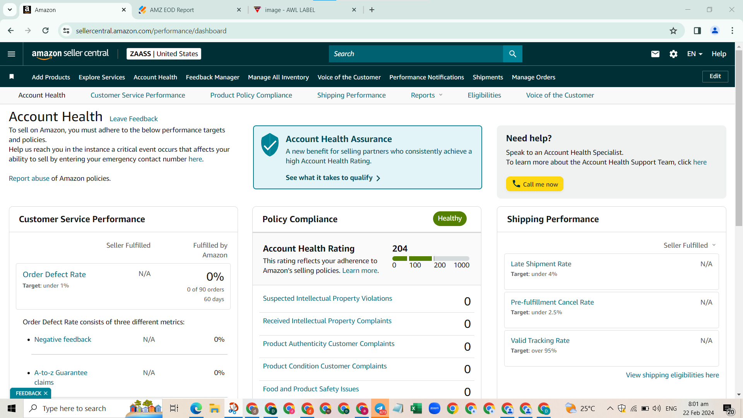Click the Learn more link
743x418 pixels.
(x=360, y=271)
